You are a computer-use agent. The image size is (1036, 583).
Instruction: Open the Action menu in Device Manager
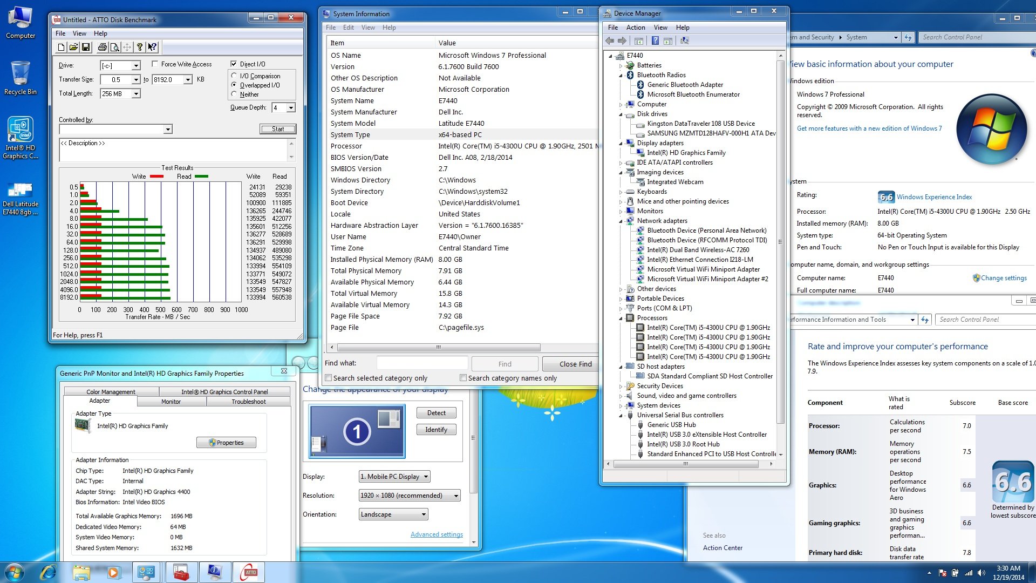635,28
